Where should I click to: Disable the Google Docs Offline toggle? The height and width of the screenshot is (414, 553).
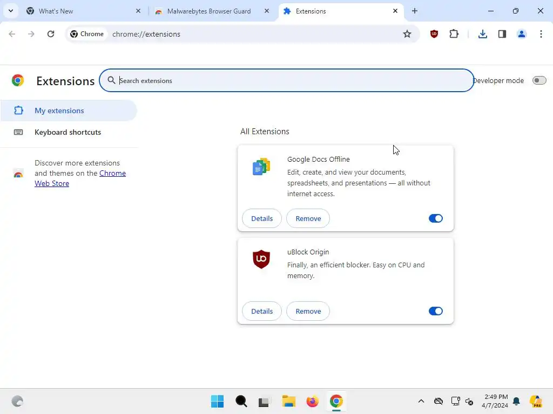tap(436, 218)
